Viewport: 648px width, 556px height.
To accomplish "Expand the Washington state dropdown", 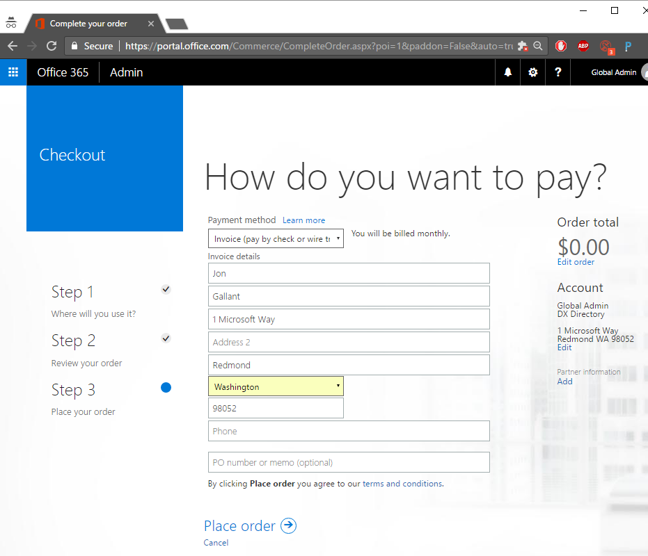I will pos(276,386).
